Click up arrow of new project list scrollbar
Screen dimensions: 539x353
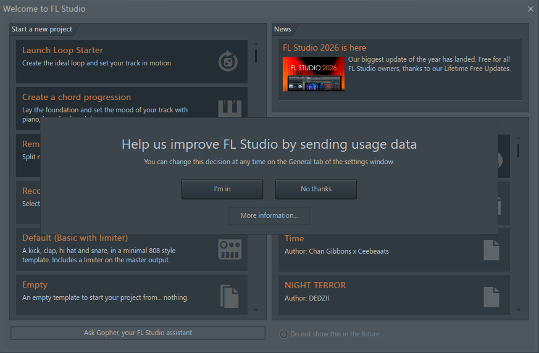(256, 44)
